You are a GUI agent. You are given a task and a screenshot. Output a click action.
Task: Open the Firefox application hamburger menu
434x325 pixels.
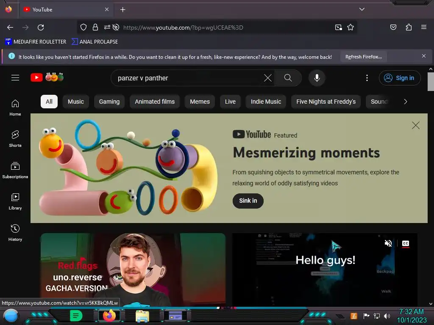[x=423, y=27]
